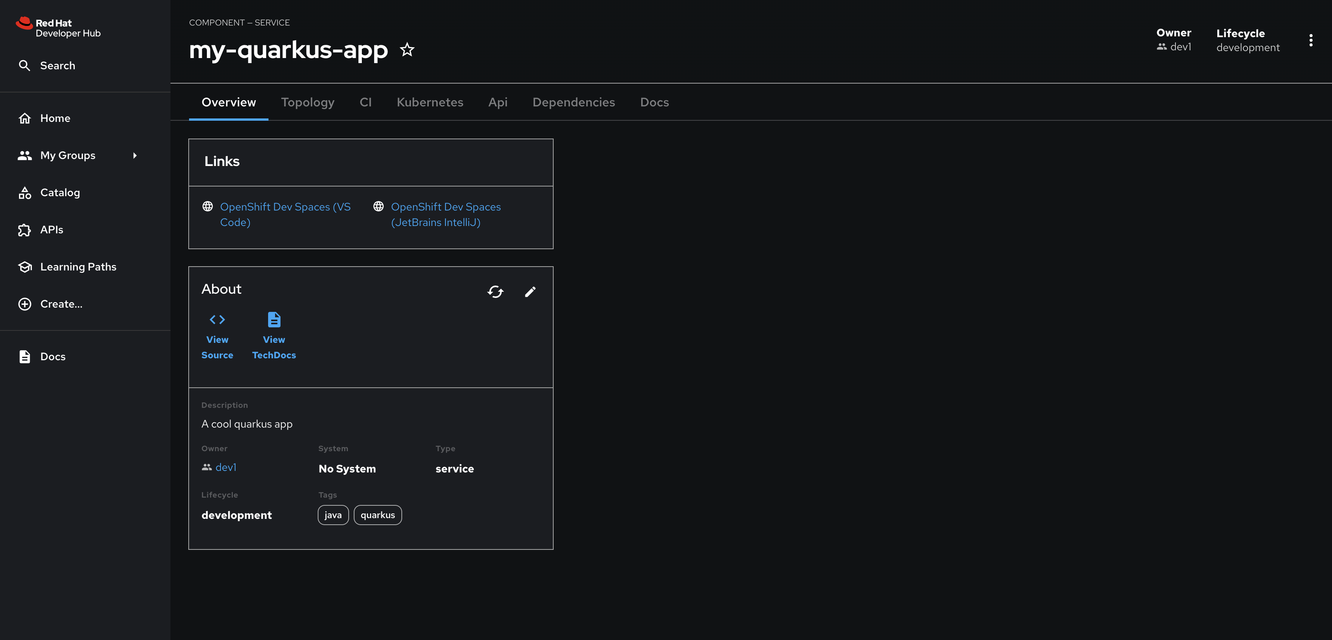Click the View Source code icon

tap(217, 320)
